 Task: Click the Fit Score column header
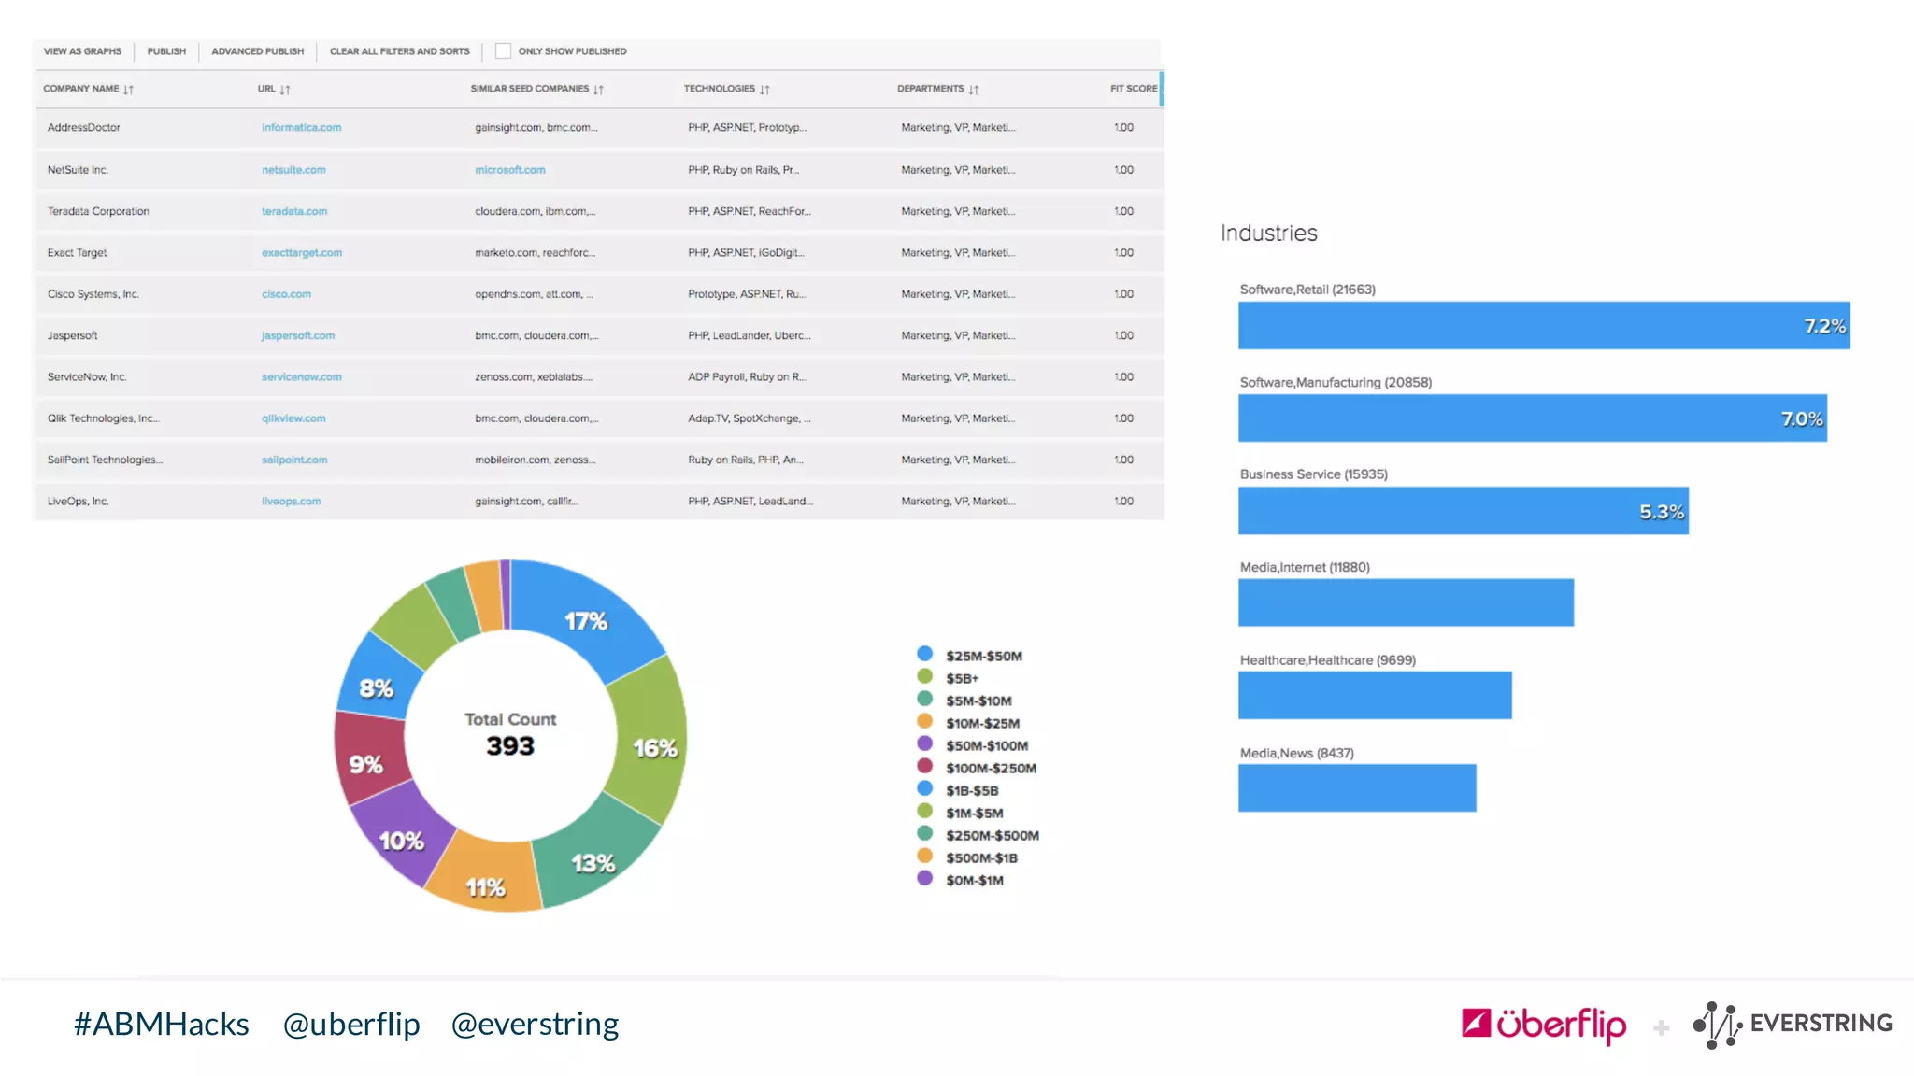point(1133,89)
